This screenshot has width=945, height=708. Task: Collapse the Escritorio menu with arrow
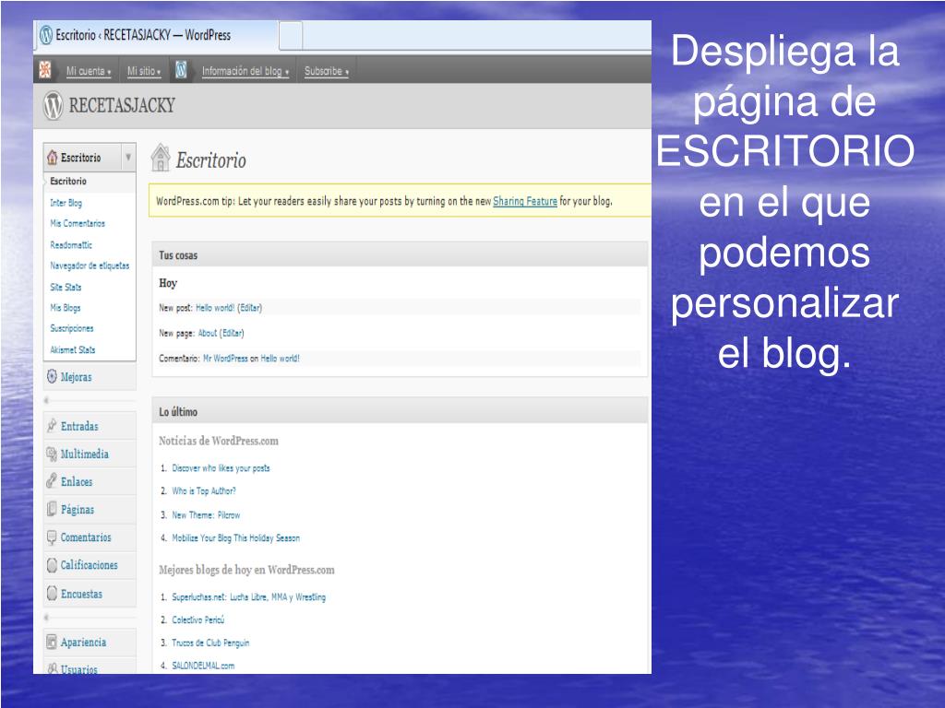coord(128,157)
